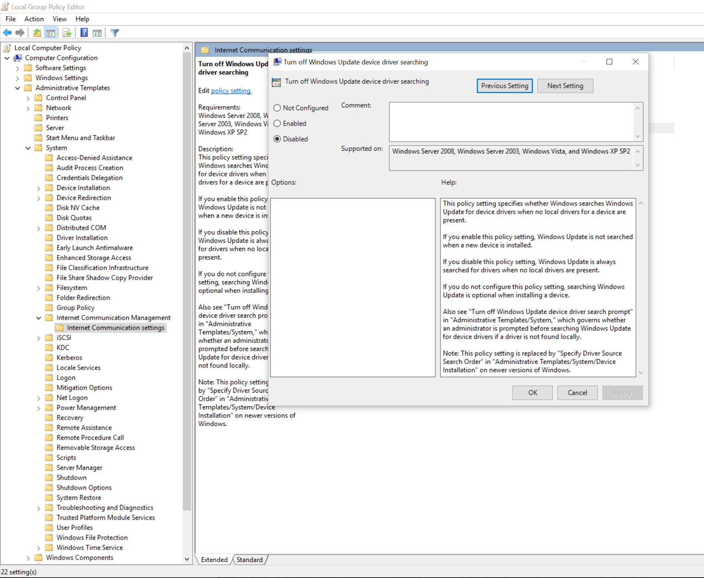Image resolution: width=704 pixels, height=578 pixels.
Task: Click the Back arrow toolbar icon
Action: [x=7, y=33]
